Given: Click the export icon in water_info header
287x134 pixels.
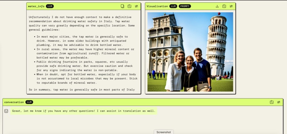Looking at the screenshot, I should point(129,6).
